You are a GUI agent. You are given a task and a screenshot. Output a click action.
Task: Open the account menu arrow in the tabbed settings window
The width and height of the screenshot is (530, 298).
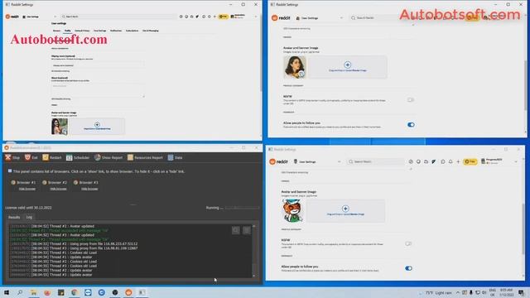(x=256, y=17)
